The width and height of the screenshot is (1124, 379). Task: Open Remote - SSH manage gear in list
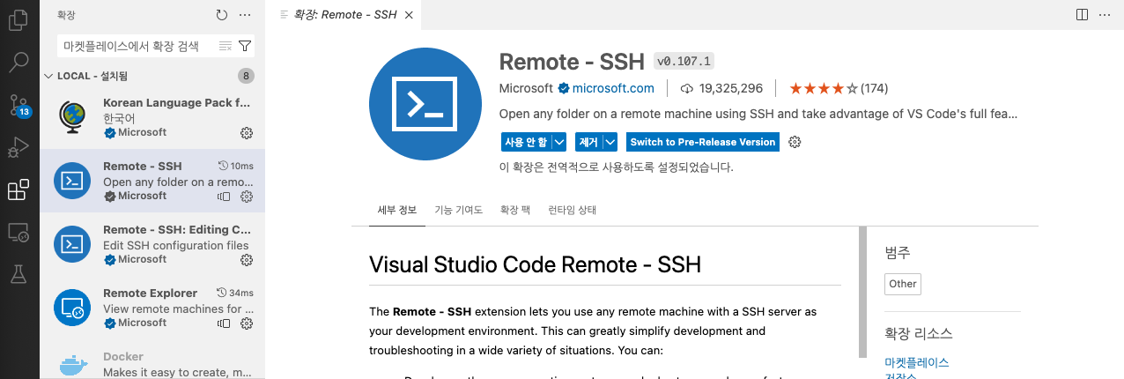(x=247, y=197)
